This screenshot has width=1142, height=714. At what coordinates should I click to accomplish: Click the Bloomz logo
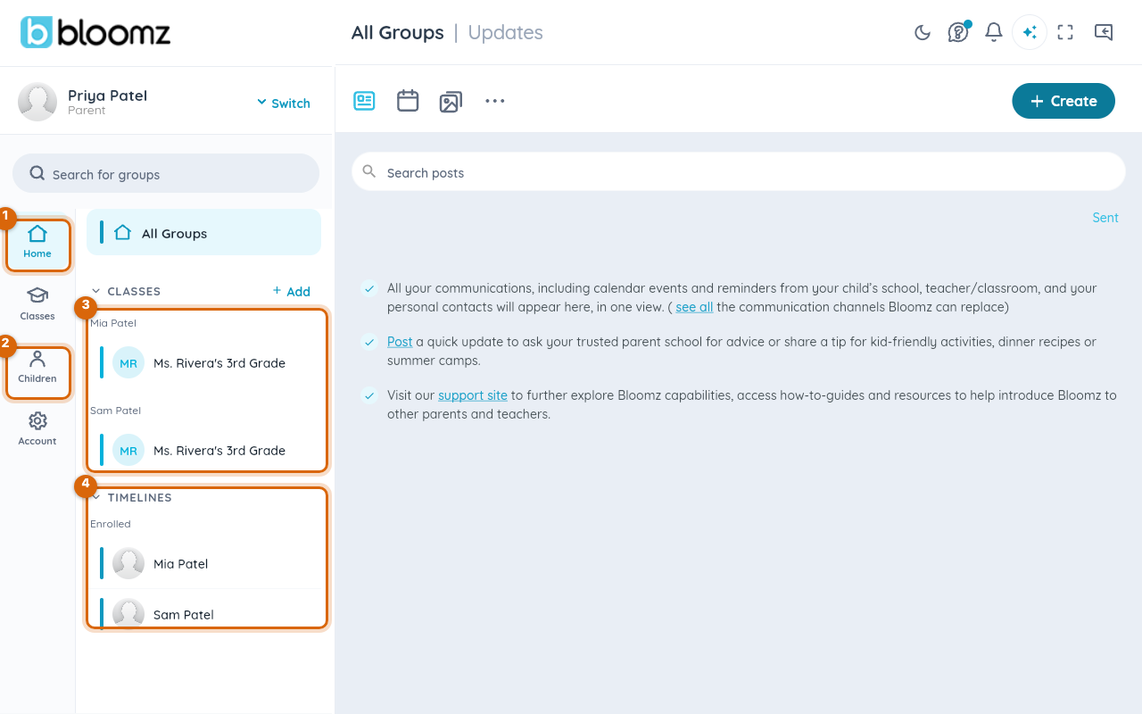point(95,32)
